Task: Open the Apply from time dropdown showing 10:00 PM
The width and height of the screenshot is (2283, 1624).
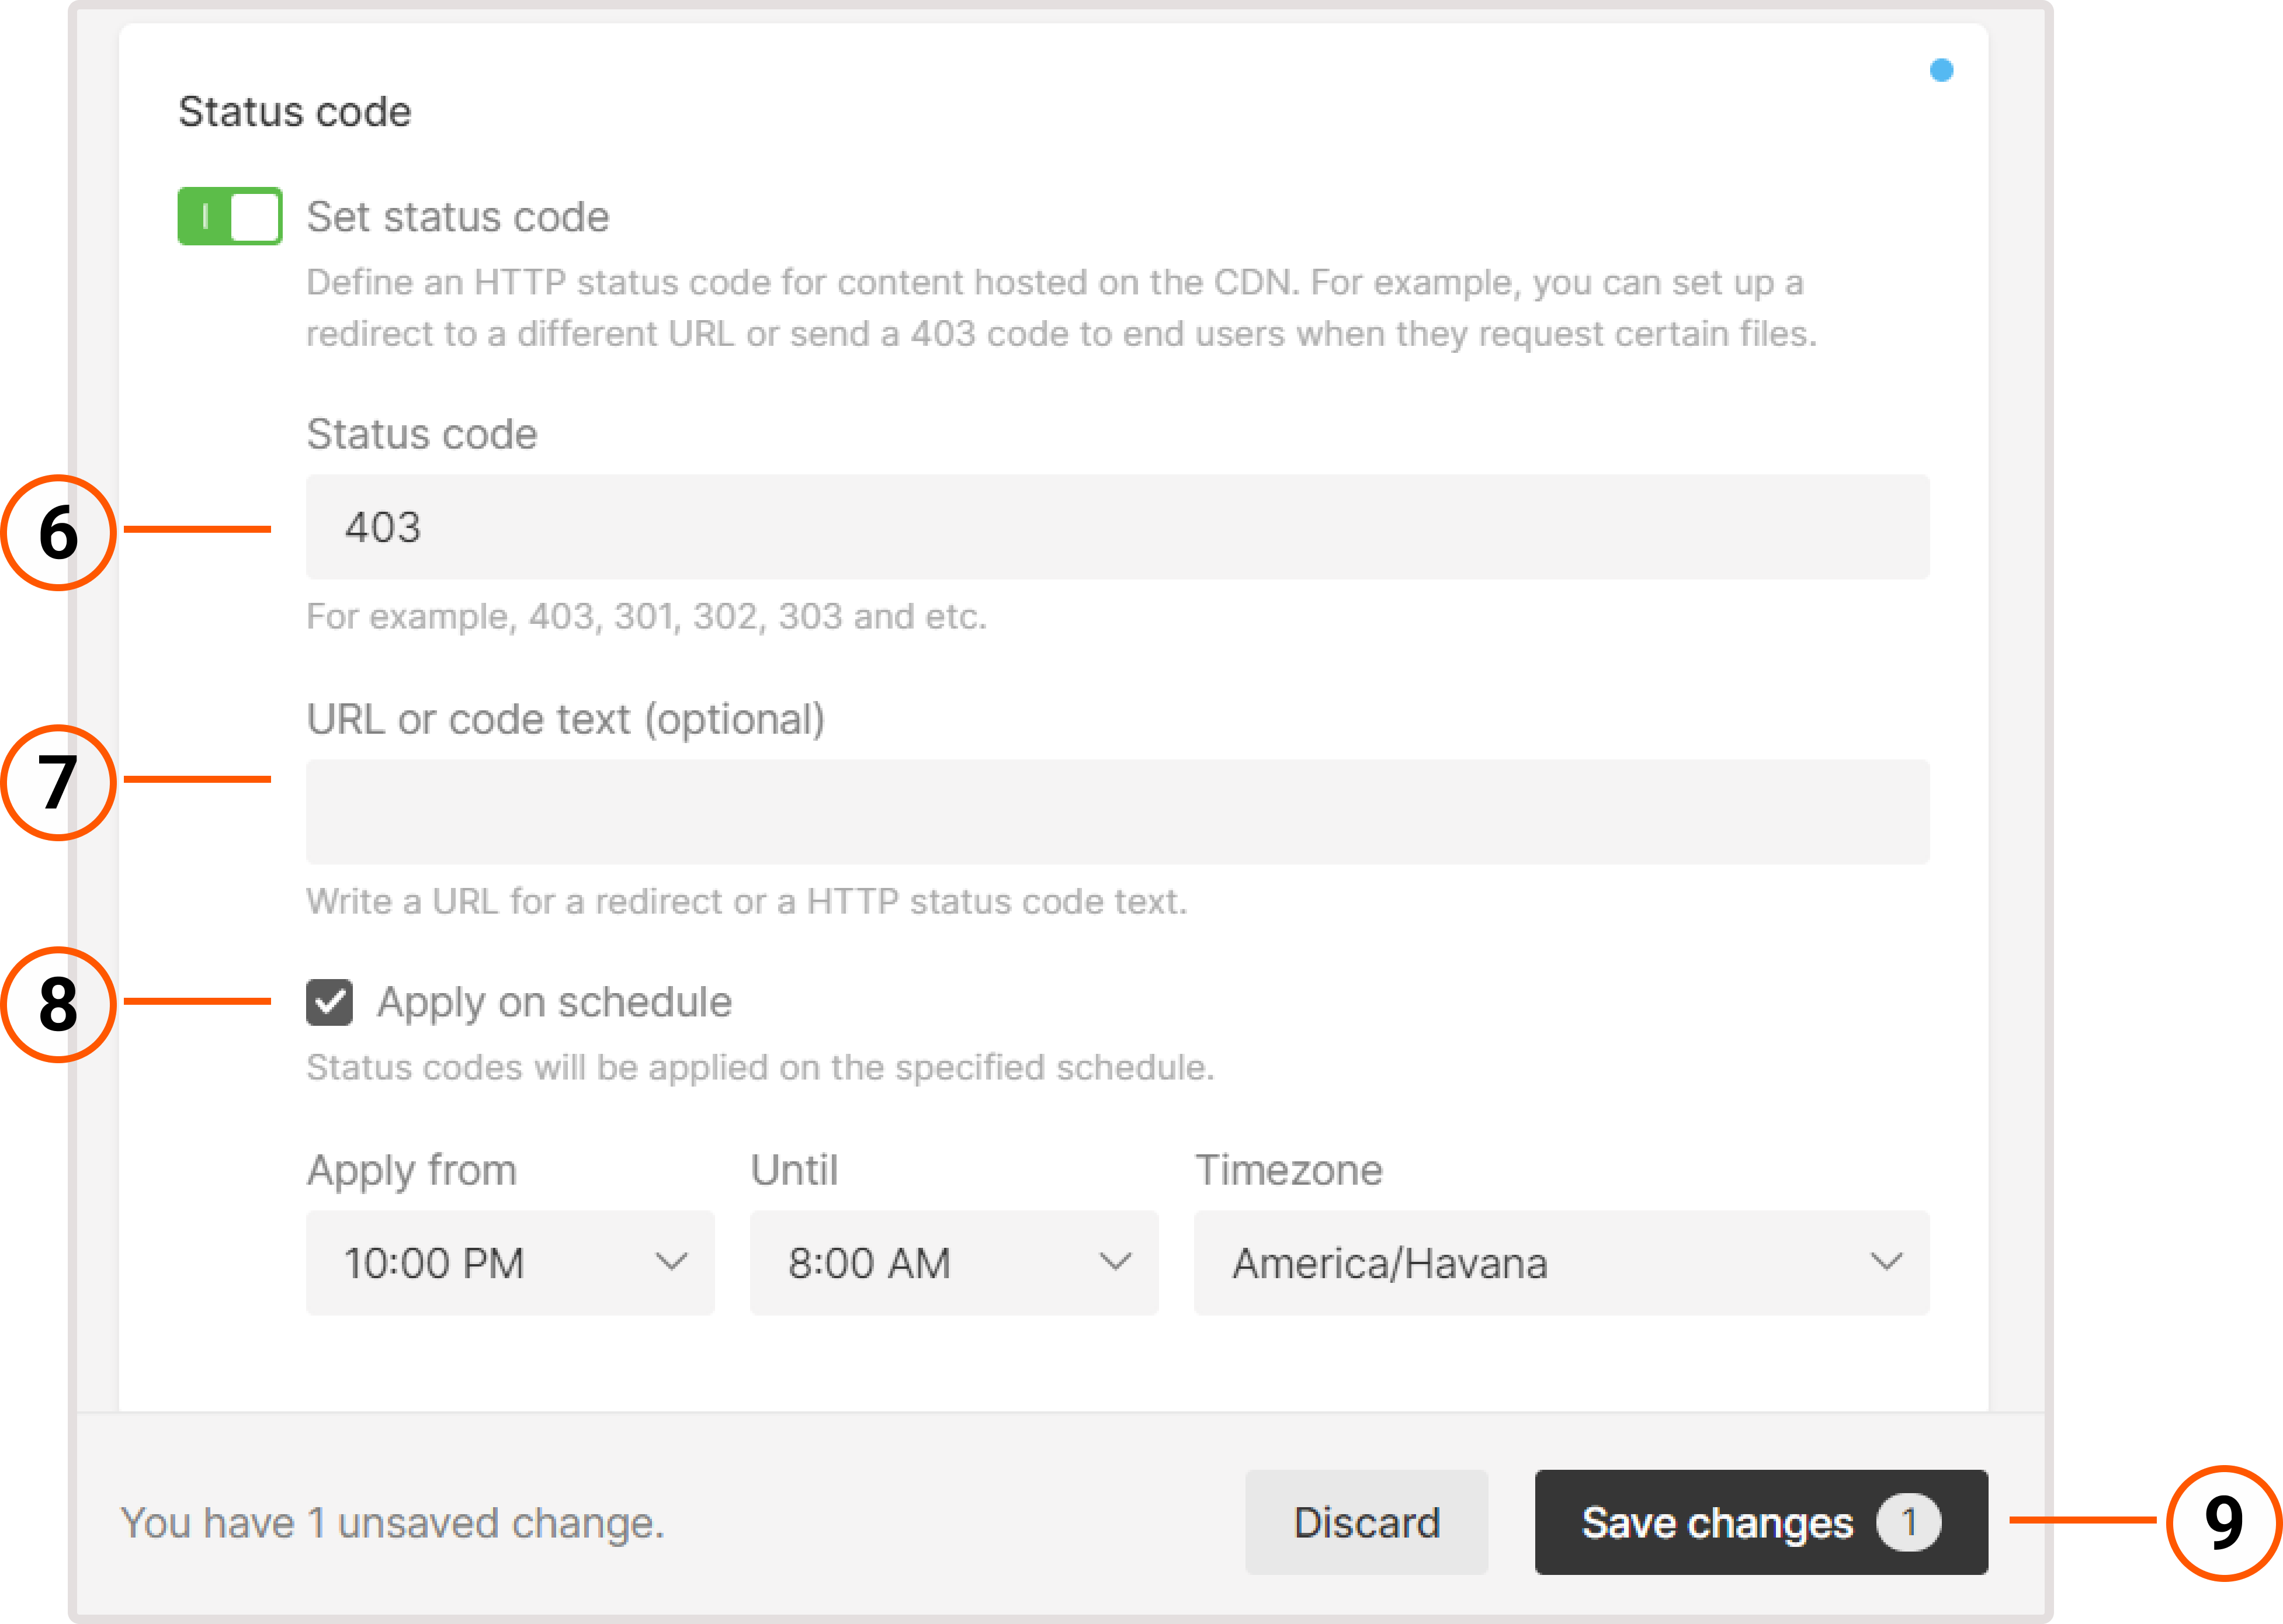Action: tap(510, 1262)
